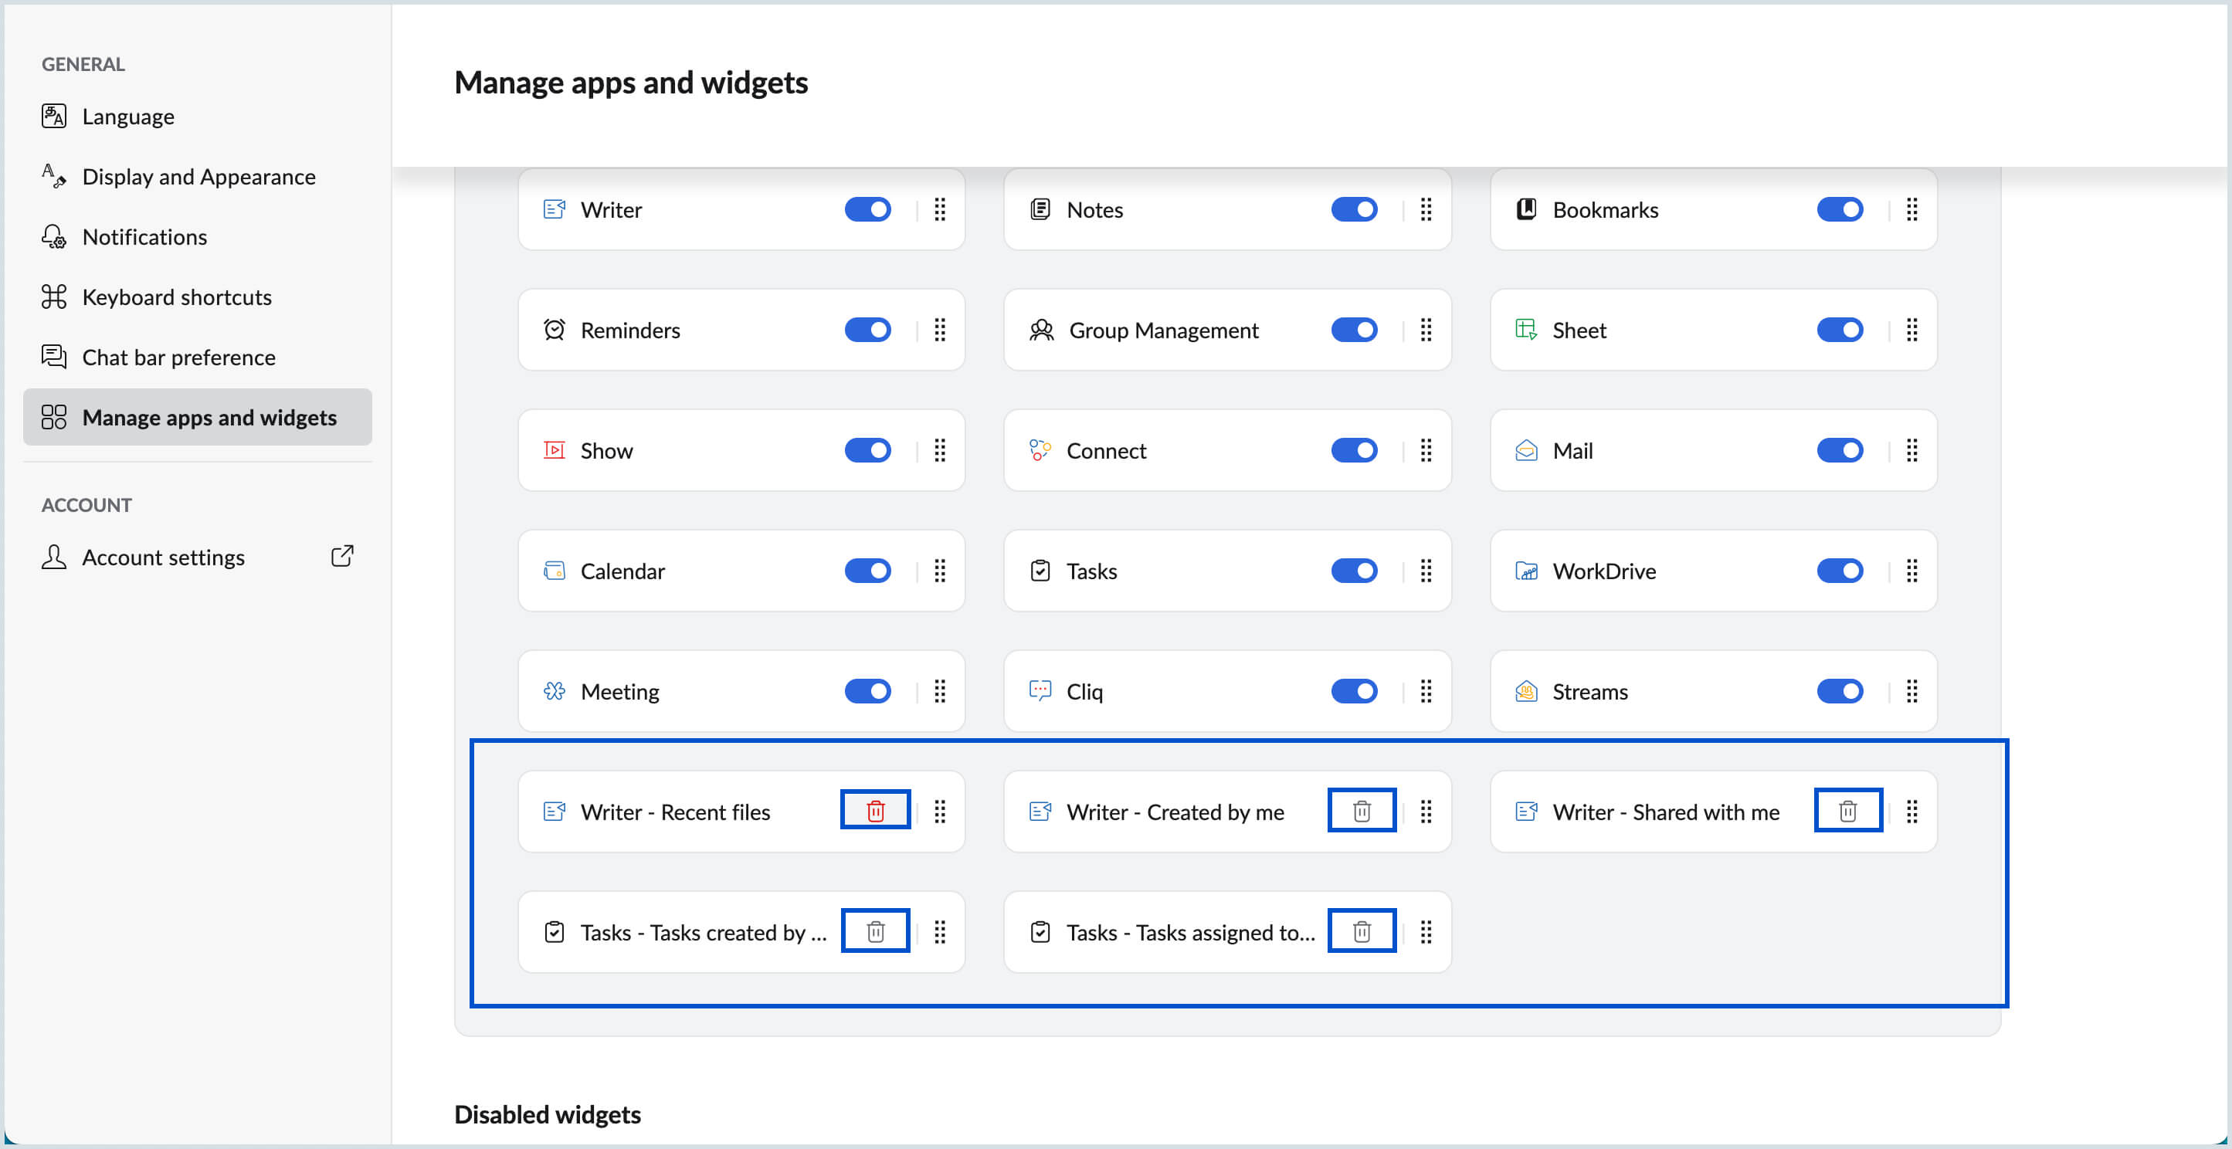Open Keyboard shortcuts section
Image resolution: width=2232 pixels, height=1149 pixels.
(x=177, y=297)
